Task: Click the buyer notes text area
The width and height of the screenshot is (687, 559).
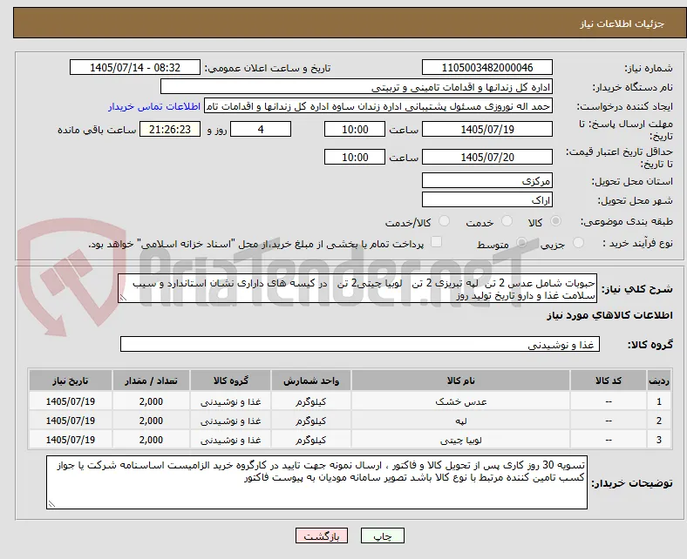Action: 316,482
